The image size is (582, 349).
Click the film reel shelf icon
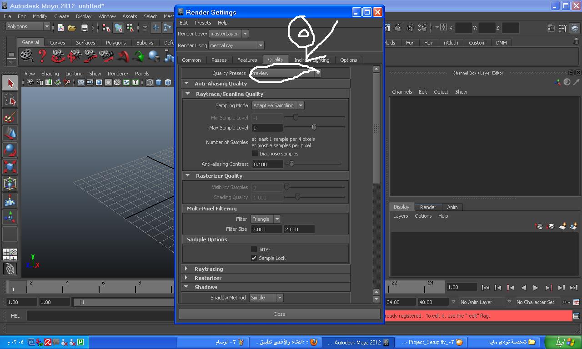pos(27,56)
